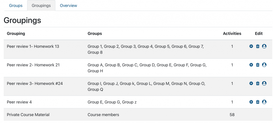Switch to the Groups tab

click(16, 6)
